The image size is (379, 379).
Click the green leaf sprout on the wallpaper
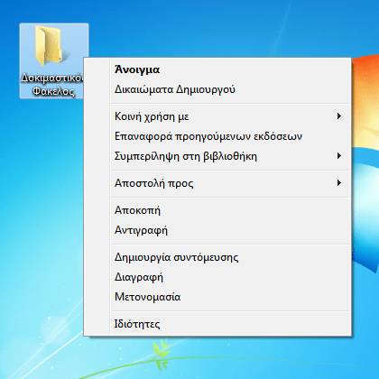tap(161, 355)
